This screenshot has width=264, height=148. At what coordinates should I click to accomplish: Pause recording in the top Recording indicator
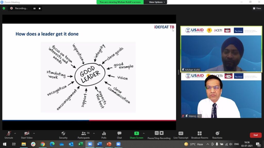pyautogui.click(x=34, y=8)
